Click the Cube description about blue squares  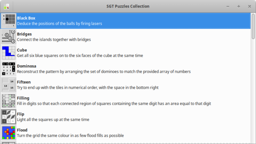point(80,55)
